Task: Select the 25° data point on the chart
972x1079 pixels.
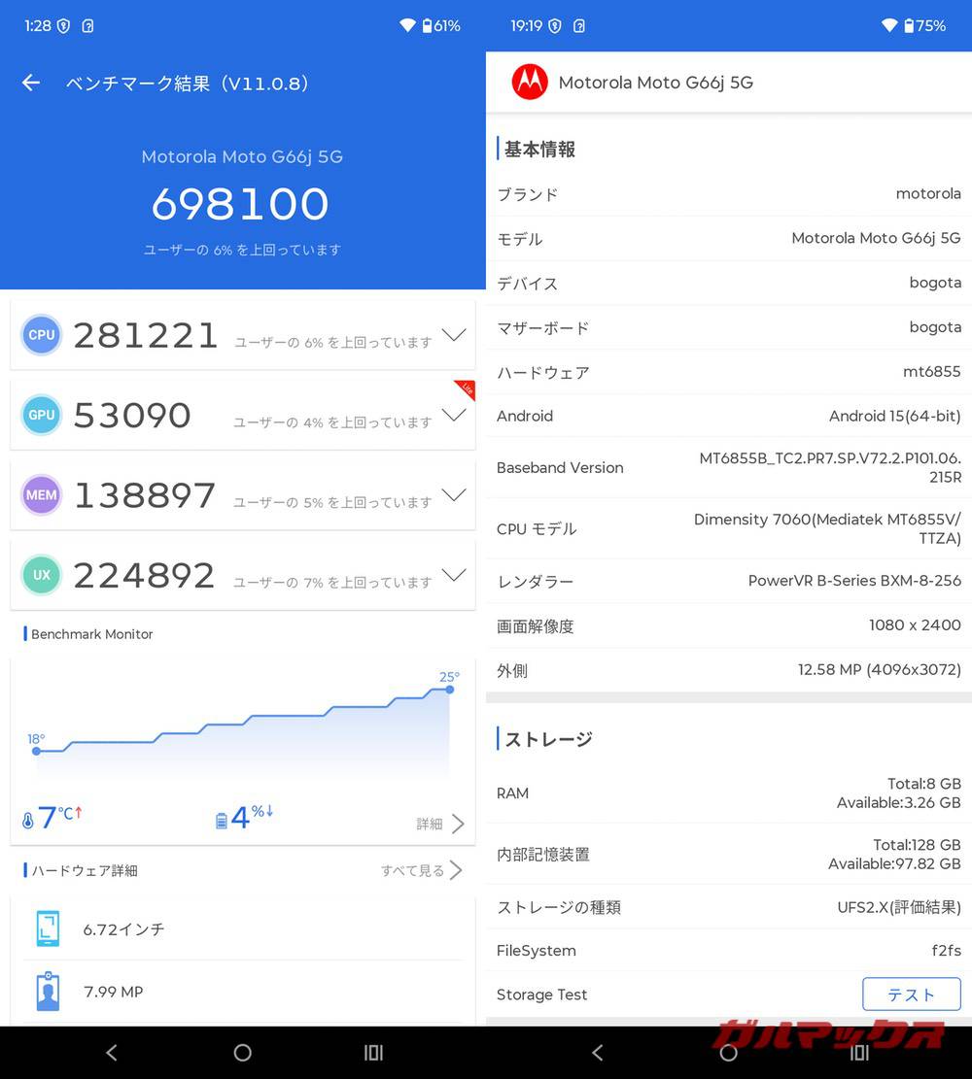Action: point(448,690)
